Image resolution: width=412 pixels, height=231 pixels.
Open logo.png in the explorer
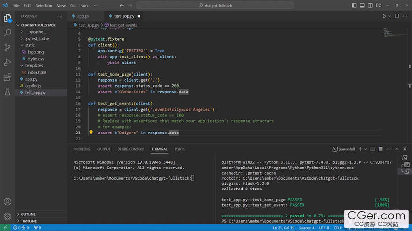click(x=36, y=52)
